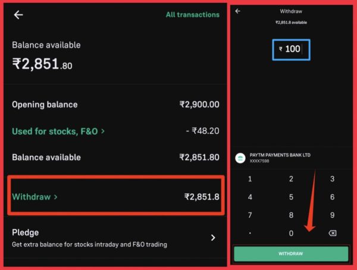Tap the back arrow on Withdraw screen

[x=237, y=11]
